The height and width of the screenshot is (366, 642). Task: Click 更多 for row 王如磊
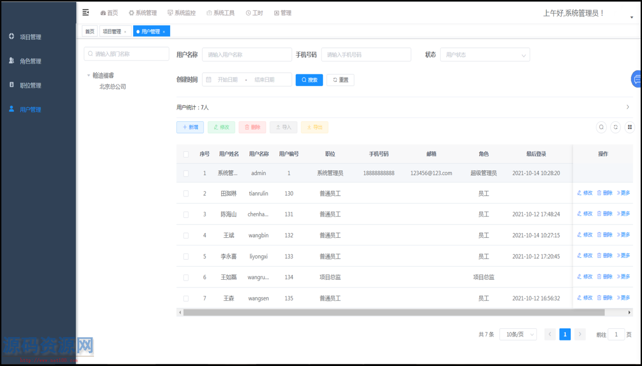pyautogui.click(x=624, y=277)
